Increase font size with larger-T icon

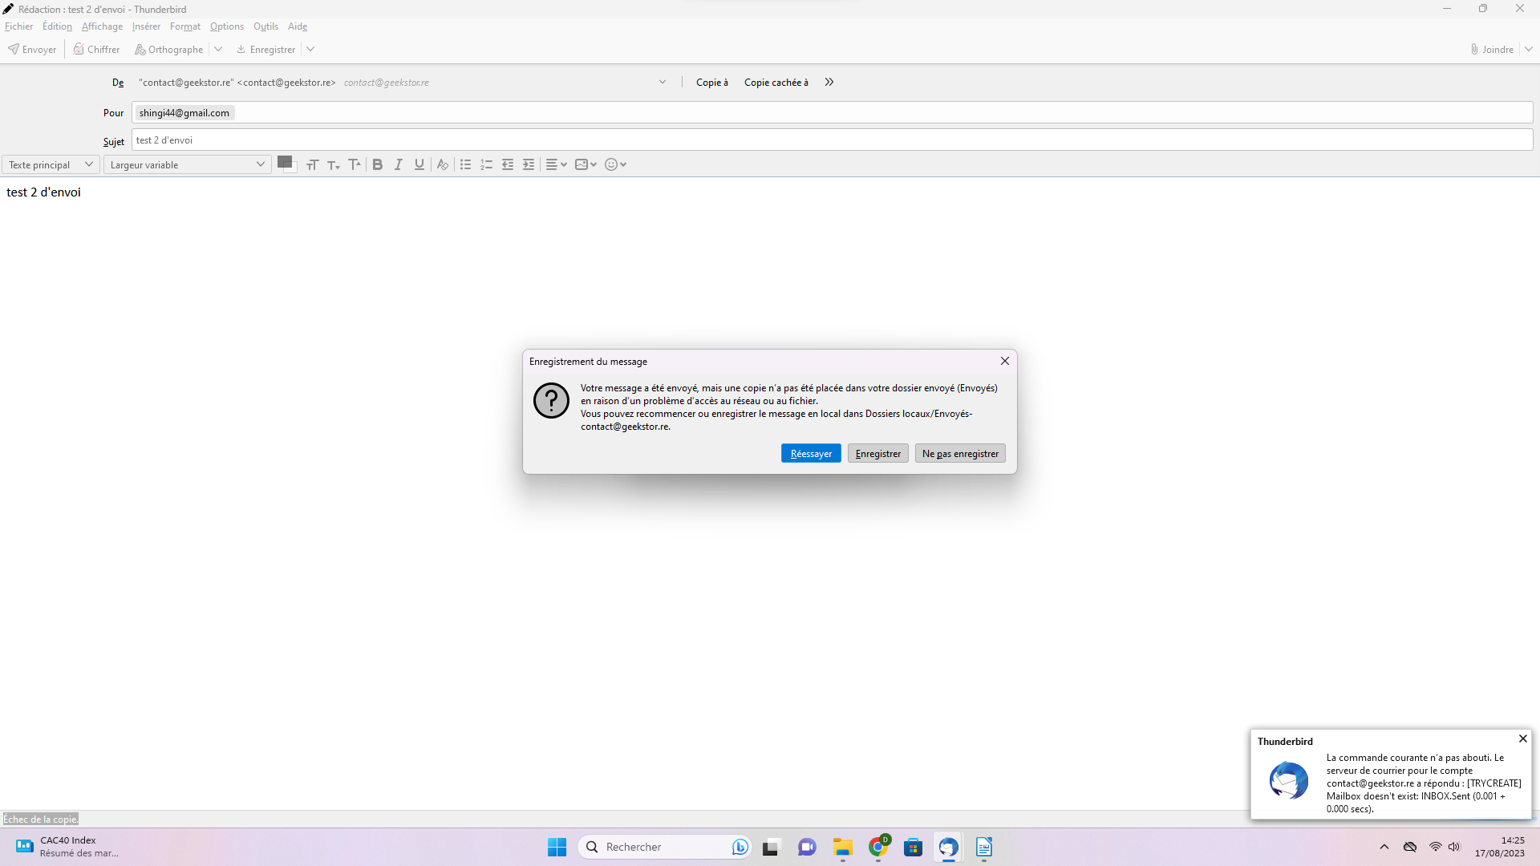(x=355, y=164)
